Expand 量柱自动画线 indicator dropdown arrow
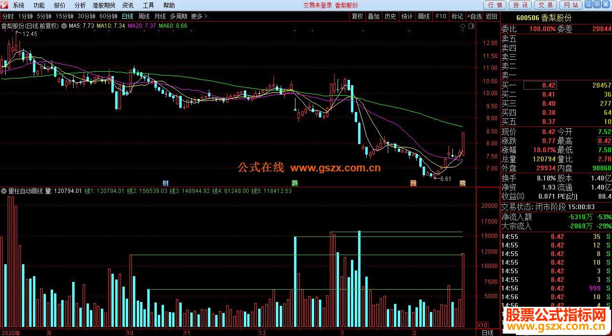Screen dimensions: 612x336 pyautogui.click(x=4, y=190)
